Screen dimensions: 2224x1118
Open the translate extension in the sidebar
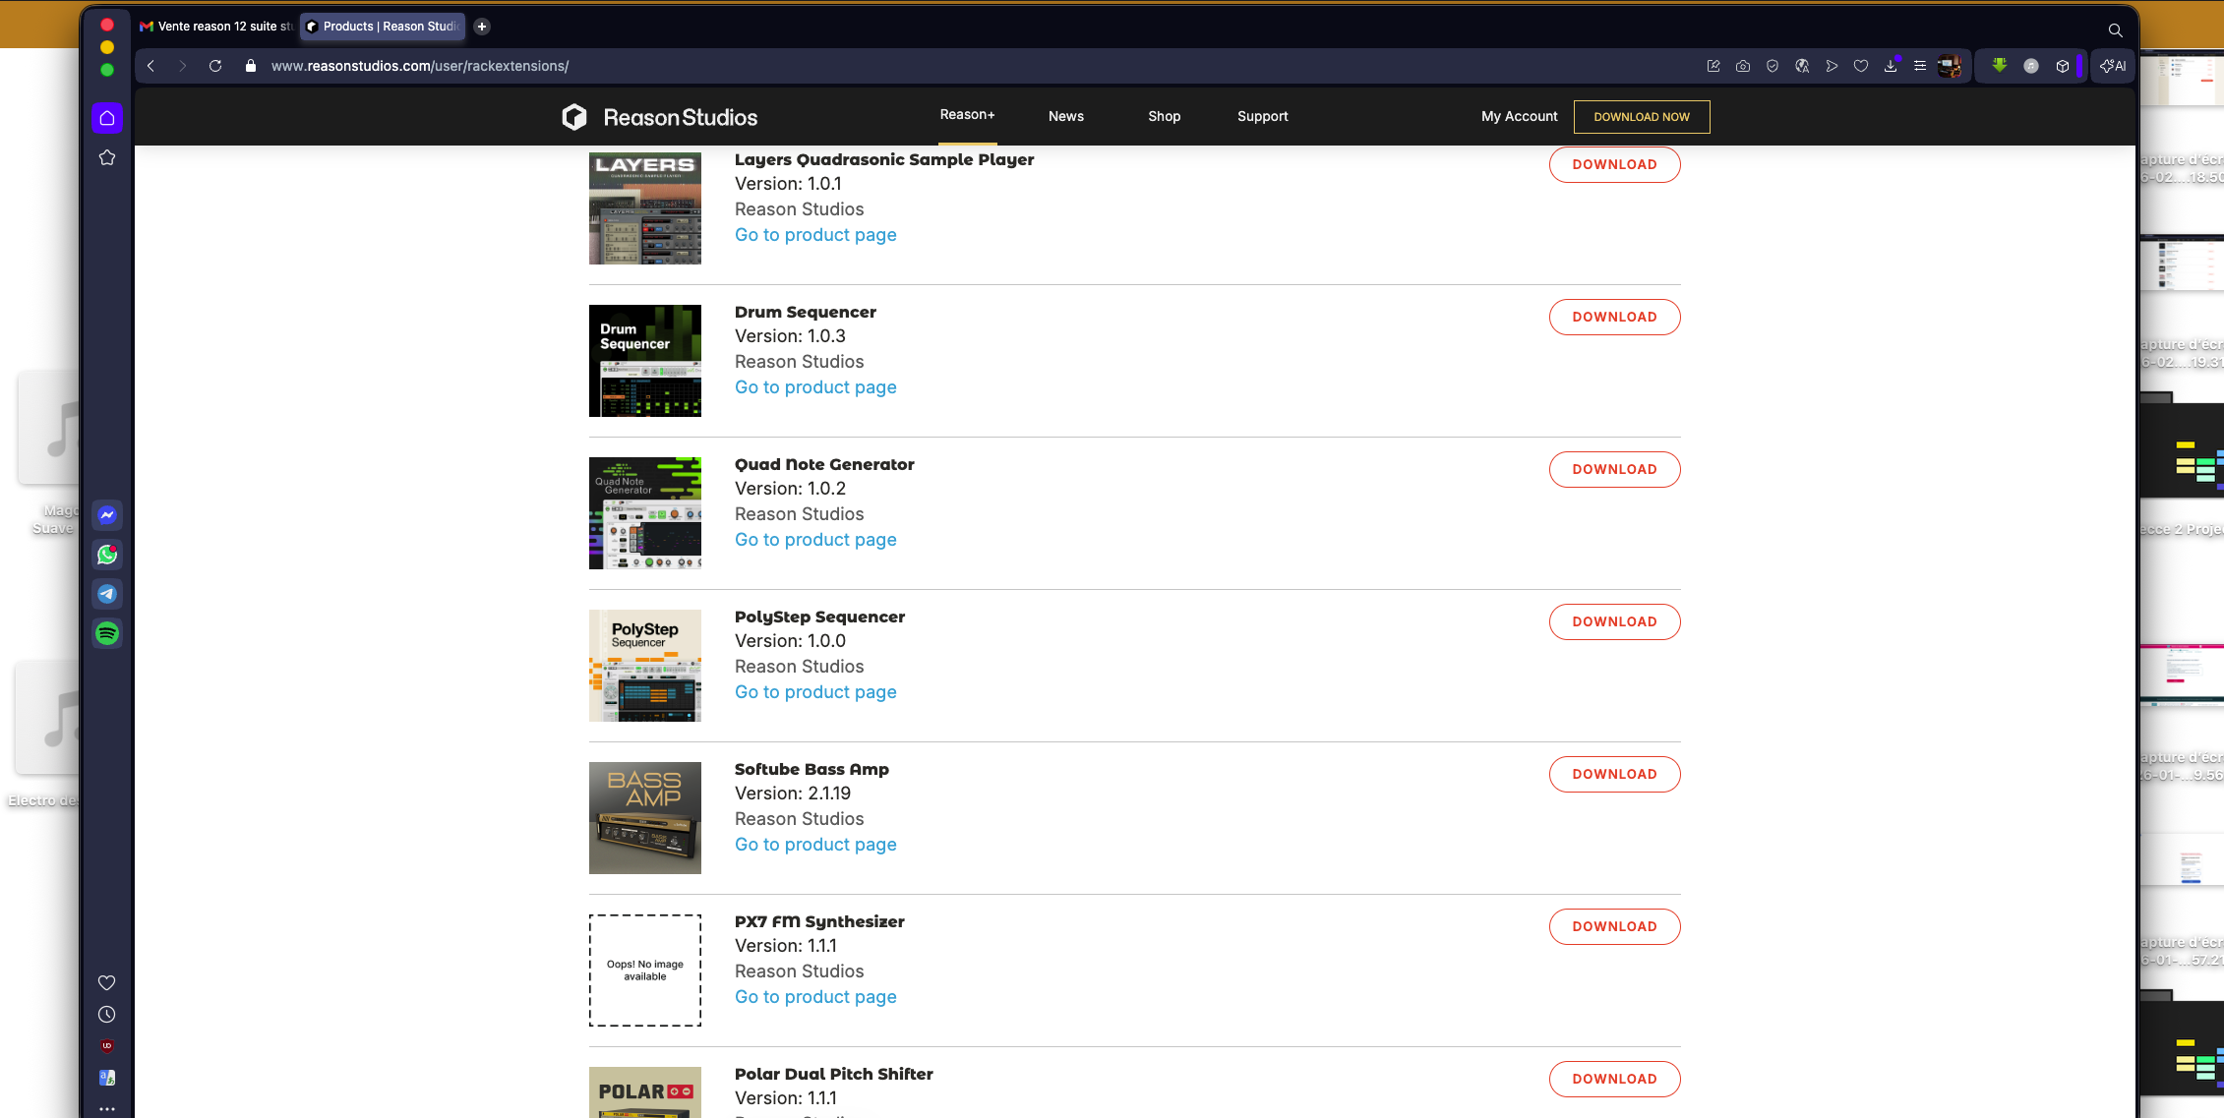tap(107, 1077)
